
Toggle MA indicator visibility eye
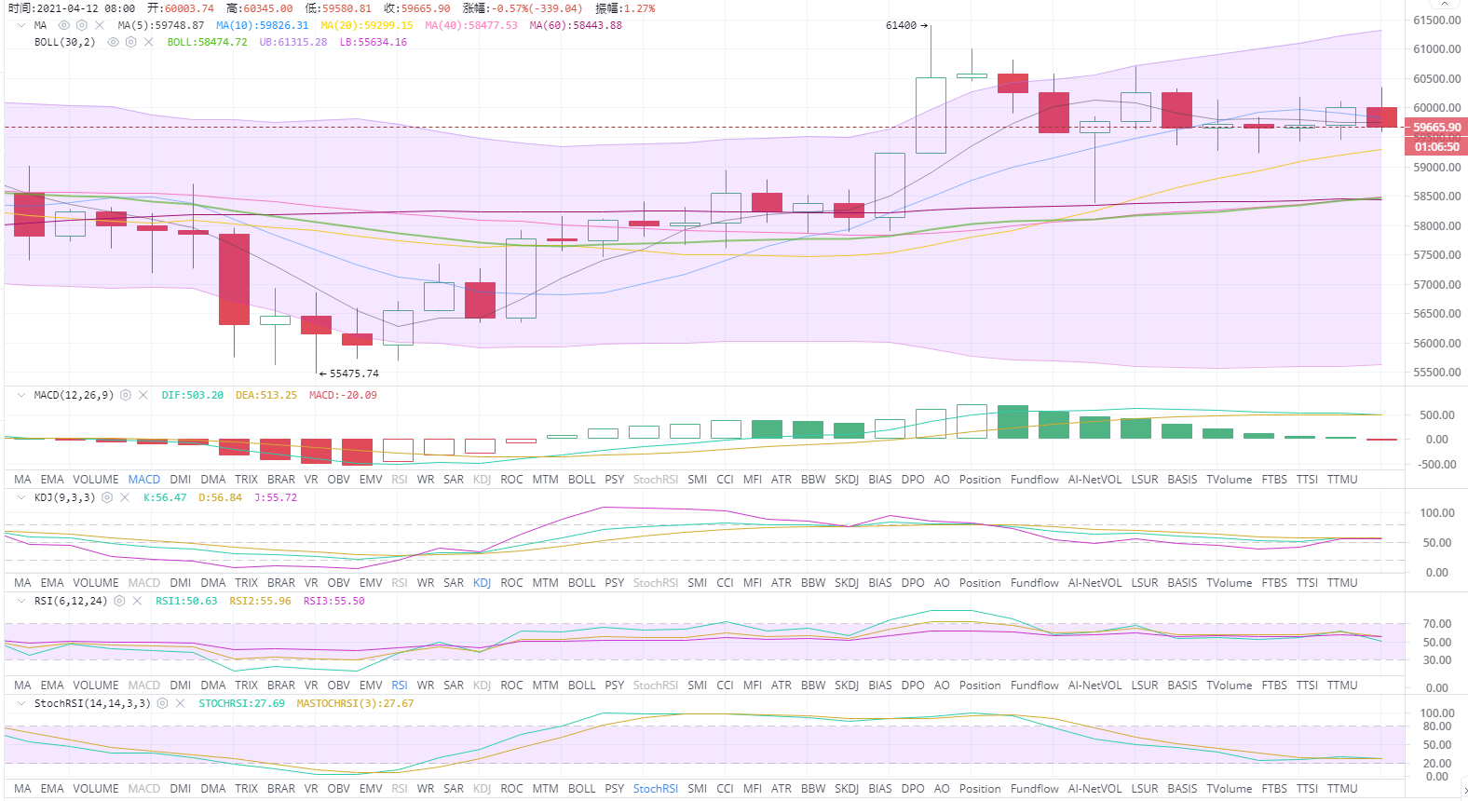point(64,25)
